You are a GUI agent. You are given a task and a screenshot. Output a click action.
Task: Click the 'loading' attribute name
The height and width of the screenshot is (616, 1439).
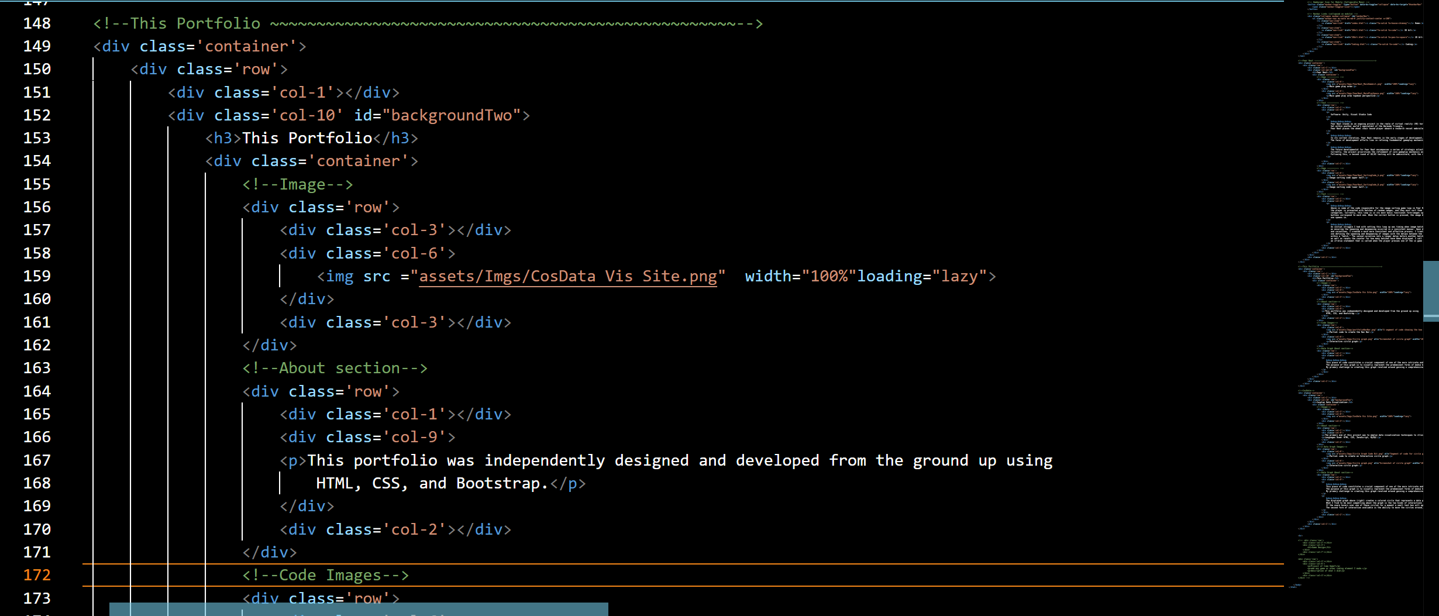click(890, 276)
